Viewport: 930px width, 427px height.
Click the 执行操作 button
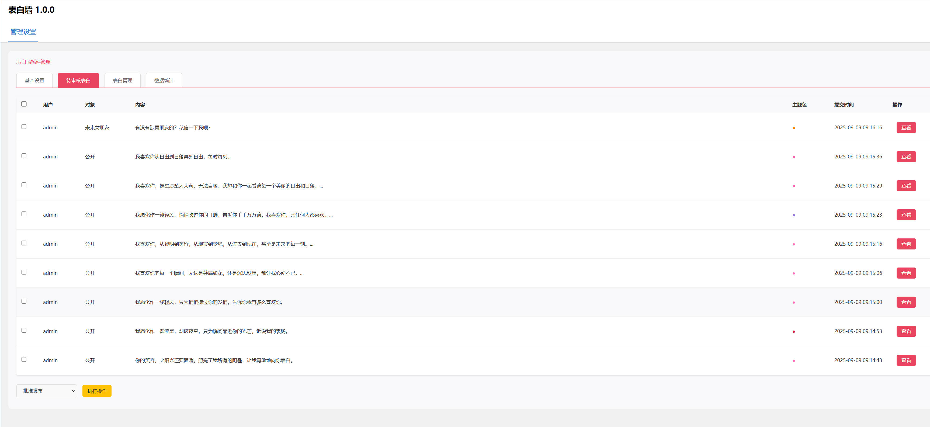pos(97,391)
